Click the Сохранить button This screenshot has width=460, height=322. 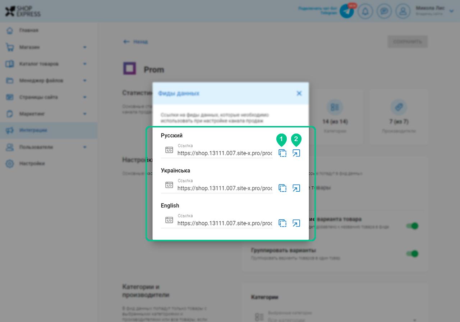[x=408, y=42]
